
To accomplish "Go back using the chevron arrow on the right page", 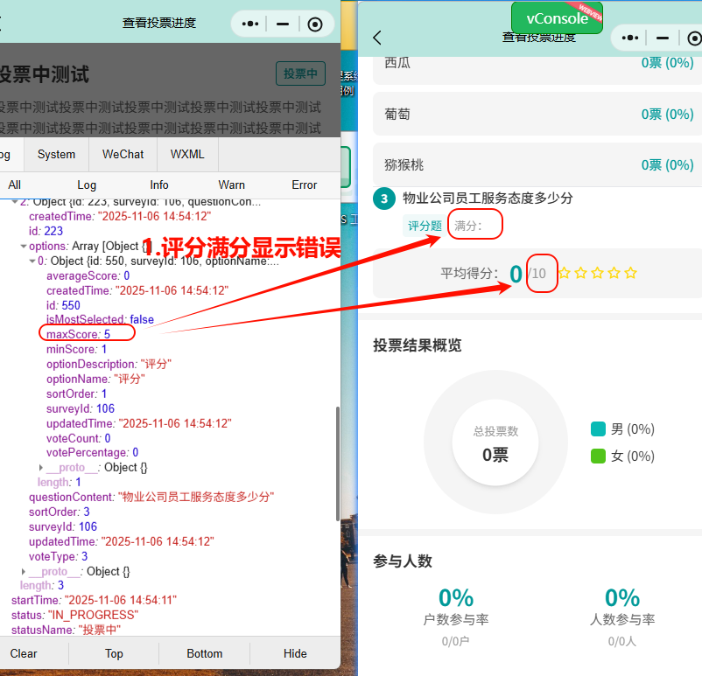I will point(377,38).
